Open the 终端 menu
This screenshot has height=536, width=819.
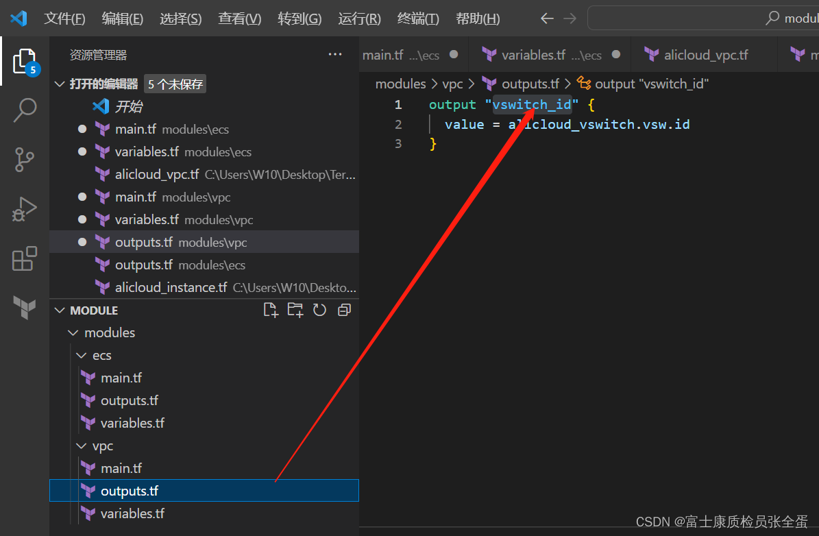pos(418,19)
